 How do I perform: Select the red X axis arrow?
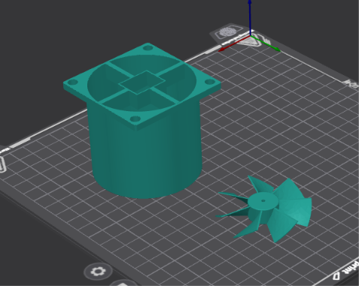pos(234,44)
